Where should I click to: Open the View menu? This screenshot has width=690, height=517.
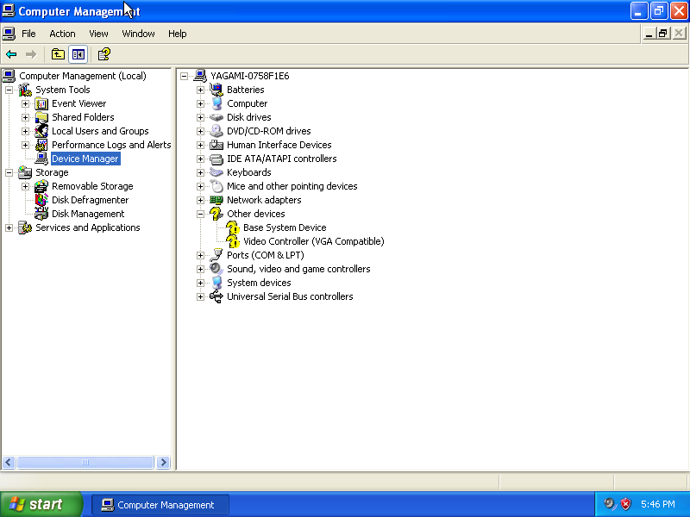(x=98, y=34)
